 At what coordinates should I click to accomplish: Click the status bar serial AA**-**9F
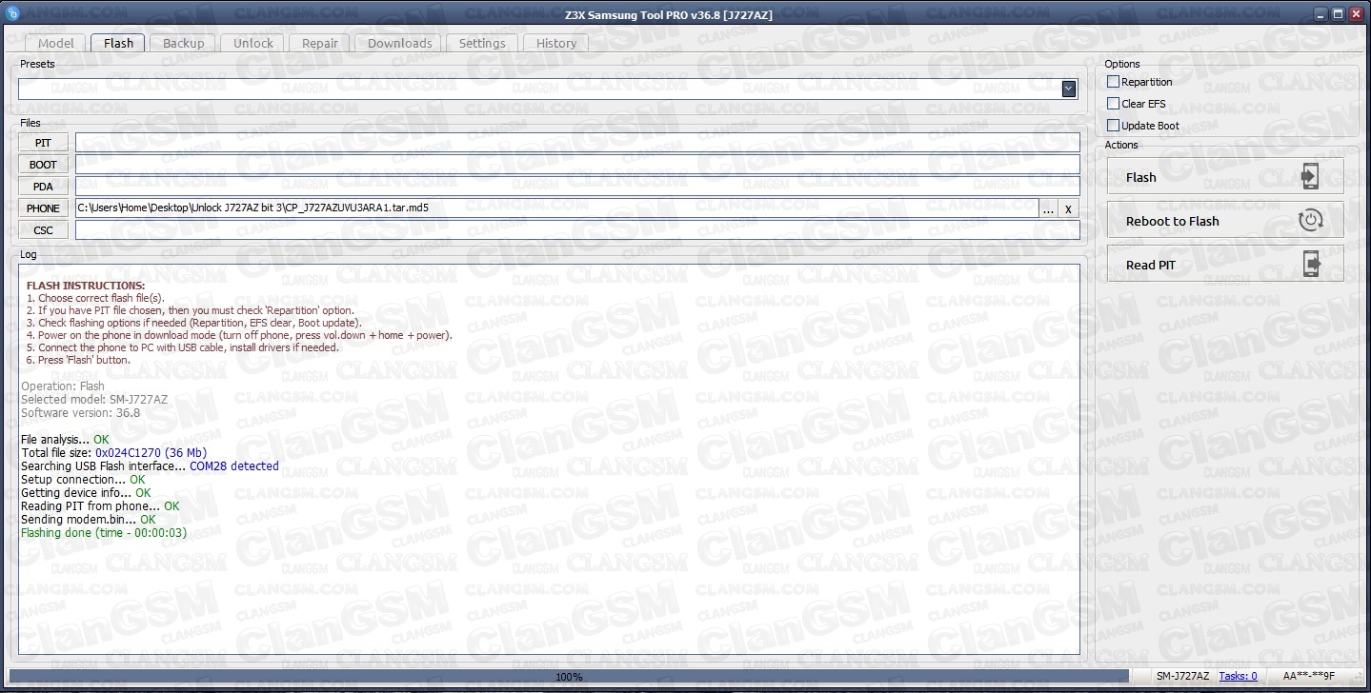1309,677
